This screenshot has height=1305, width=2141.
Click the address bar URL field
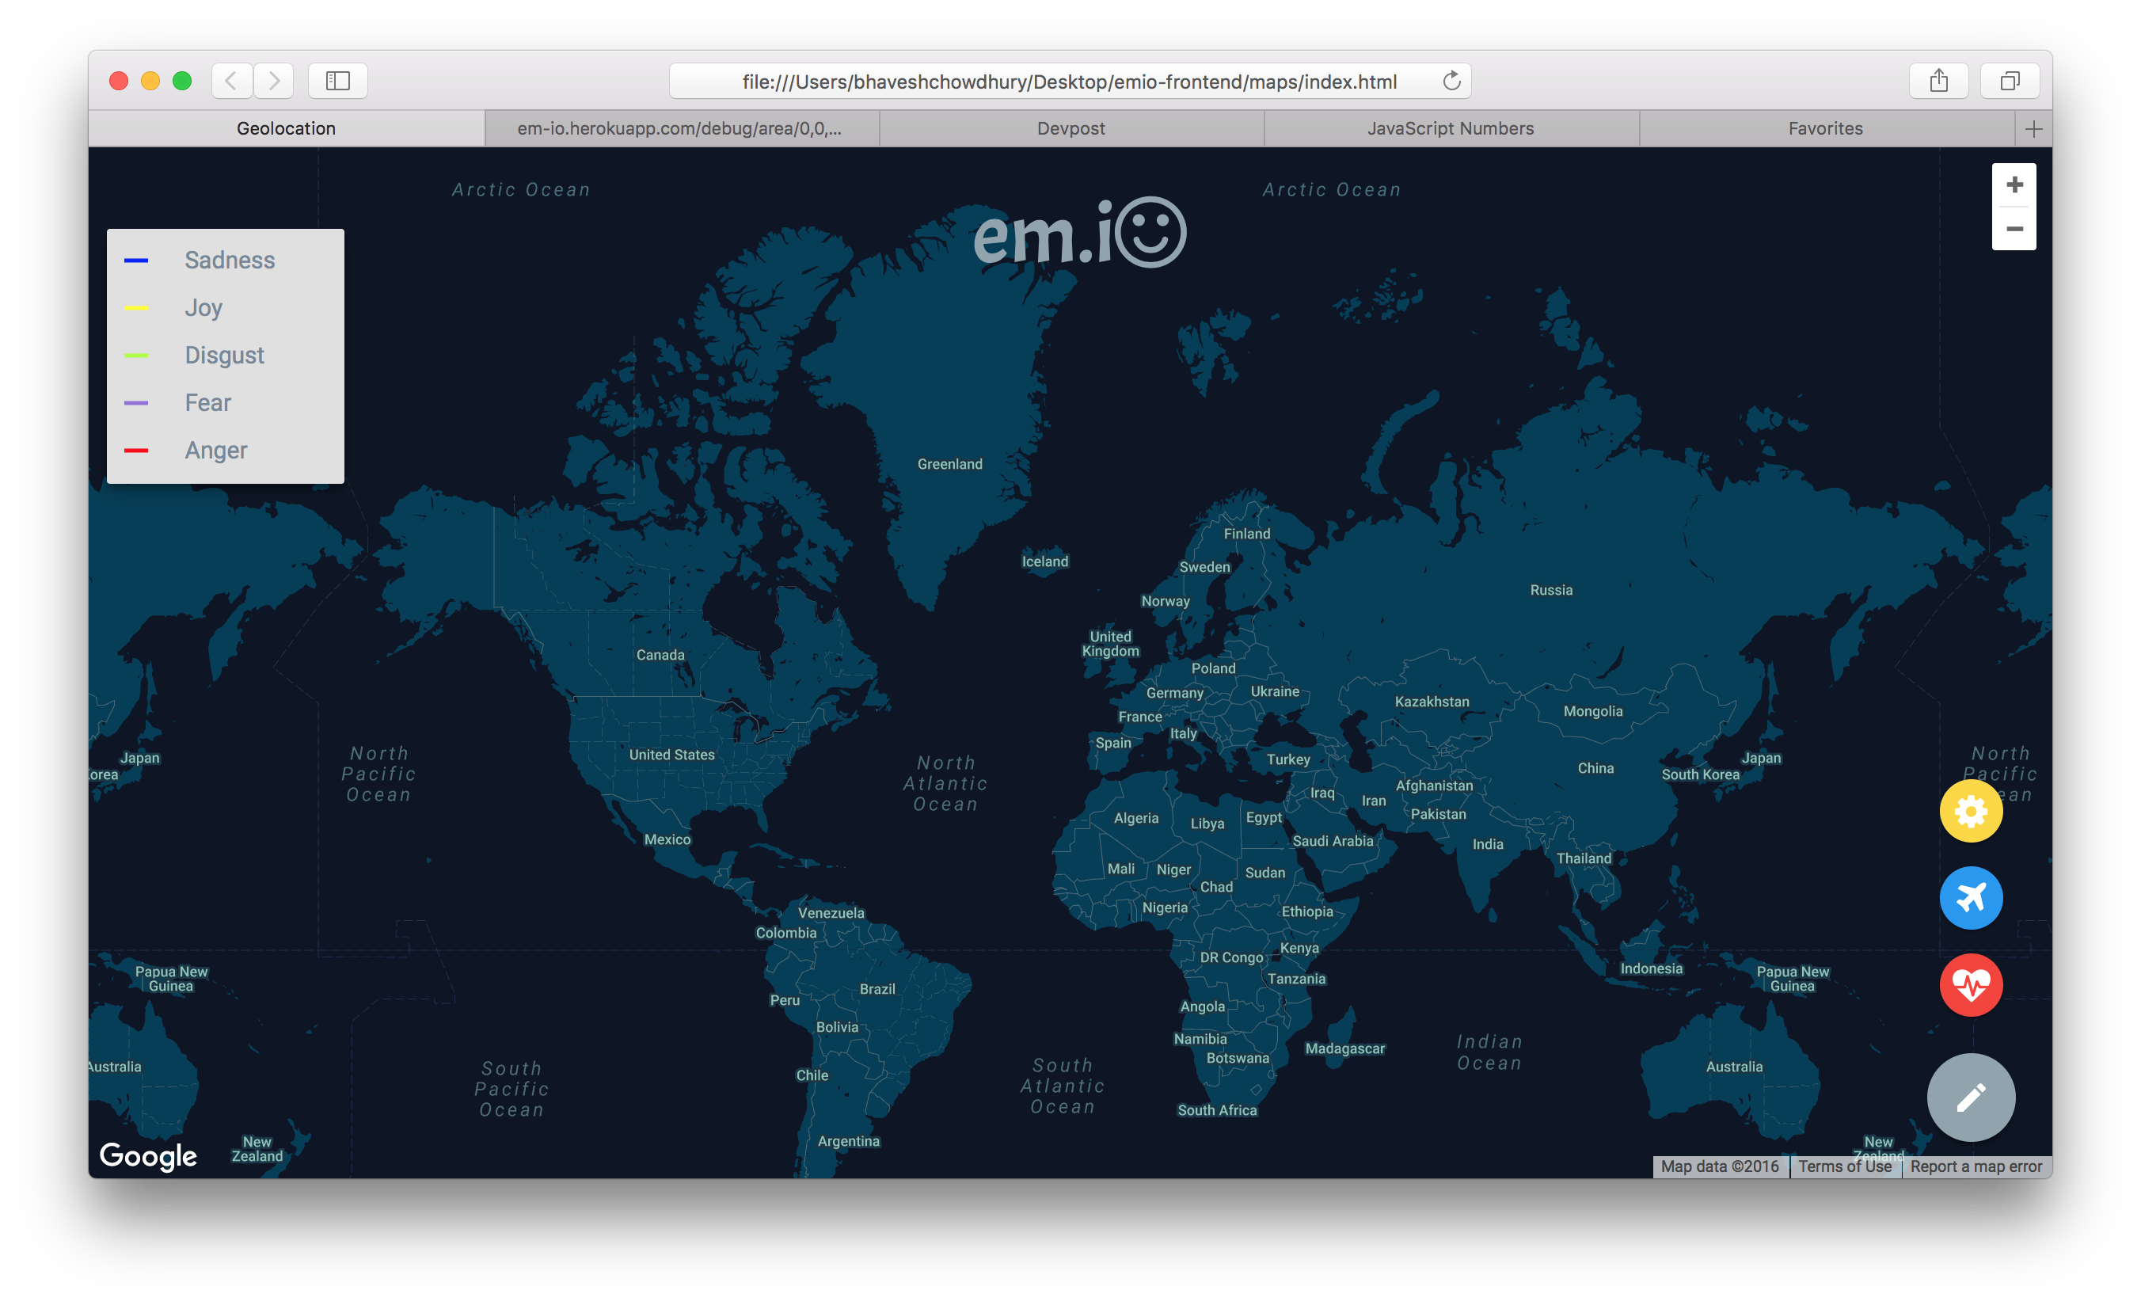[1069, 81]
